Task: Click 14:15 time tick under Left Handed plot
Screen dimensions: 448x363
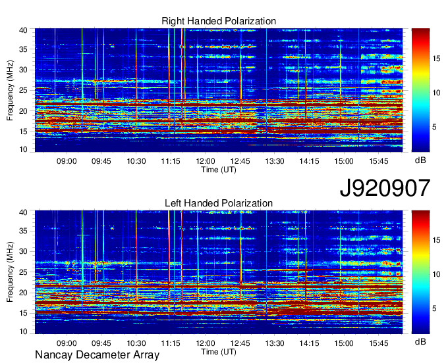Action: click(309, 343)
